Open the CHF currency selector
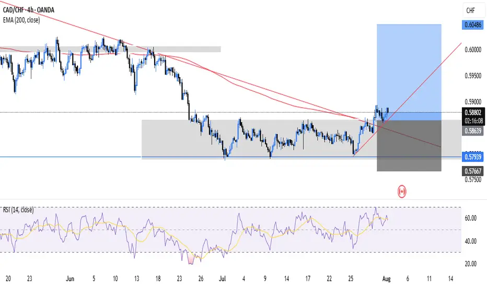The width and height of the screenshot is (487, 287). pyautogui.click(x=473, y=10)
